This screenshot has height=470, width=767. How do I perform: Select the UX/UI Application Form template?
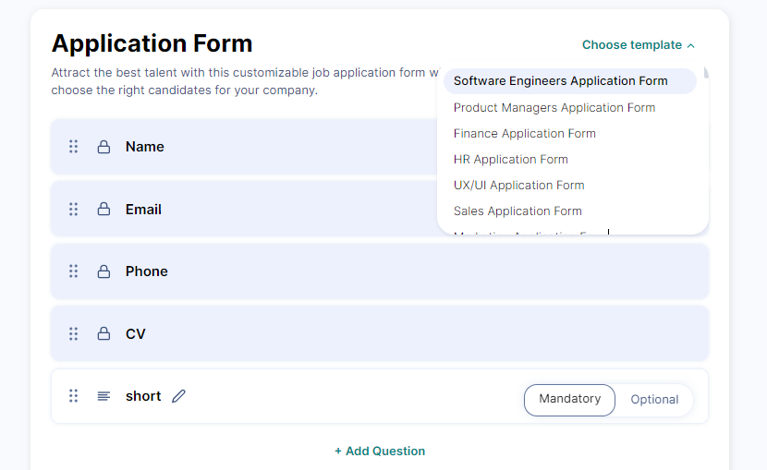519,186
